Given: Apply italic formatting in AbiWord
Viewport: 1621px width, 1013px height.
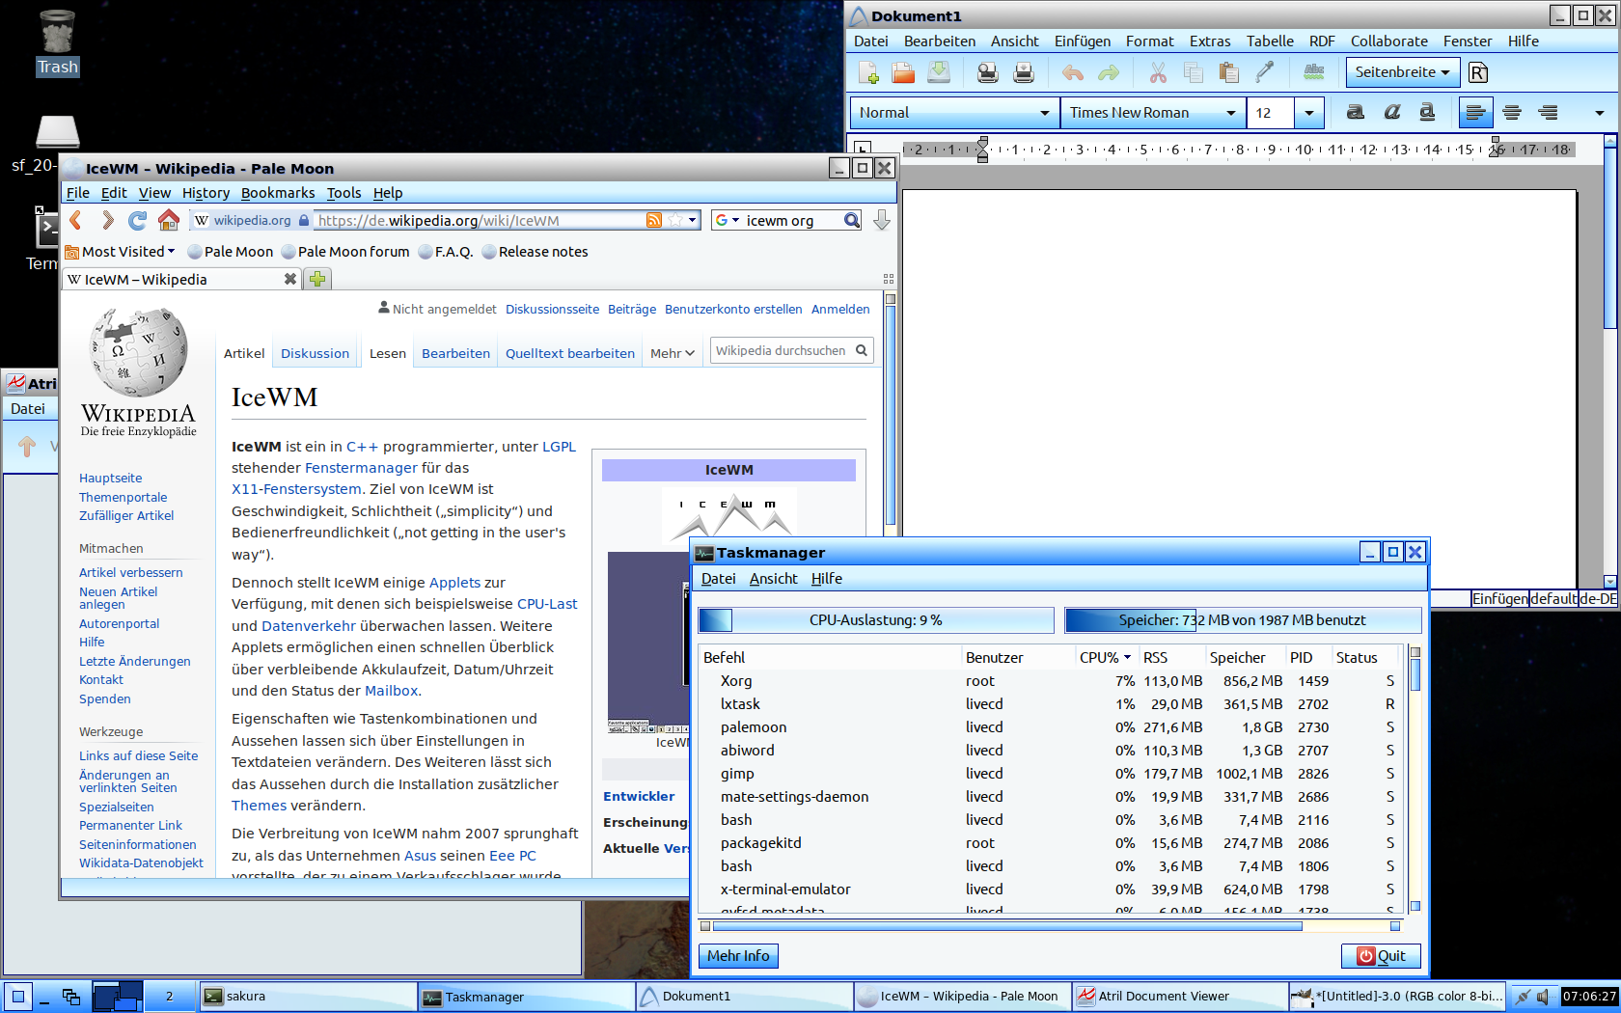Looking at the screenshot, I should (1391, 113).
